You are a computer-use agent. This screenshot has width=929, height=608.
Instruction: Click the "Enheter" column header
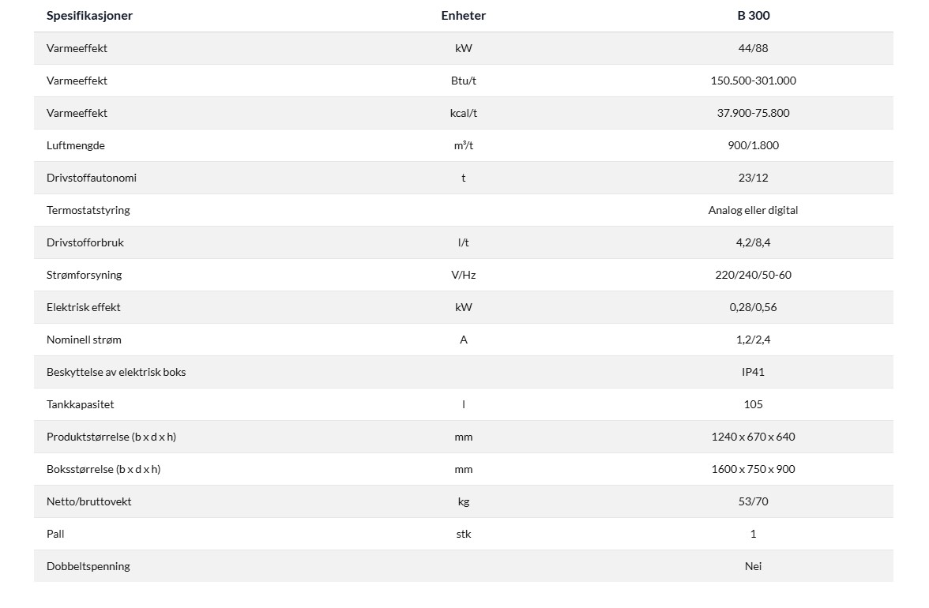click(x=464, y=16)
